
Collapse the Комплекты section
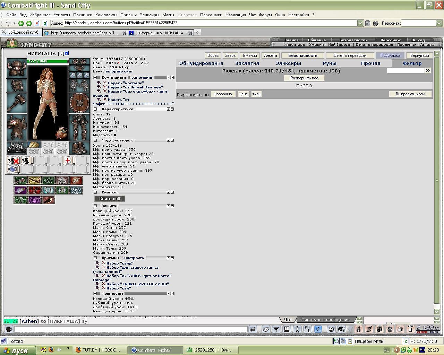(95, 78)
